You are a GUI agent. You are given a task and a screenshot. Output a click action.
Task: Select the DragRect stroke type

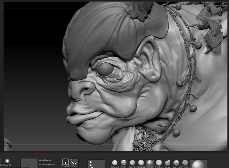pos(65,163)
